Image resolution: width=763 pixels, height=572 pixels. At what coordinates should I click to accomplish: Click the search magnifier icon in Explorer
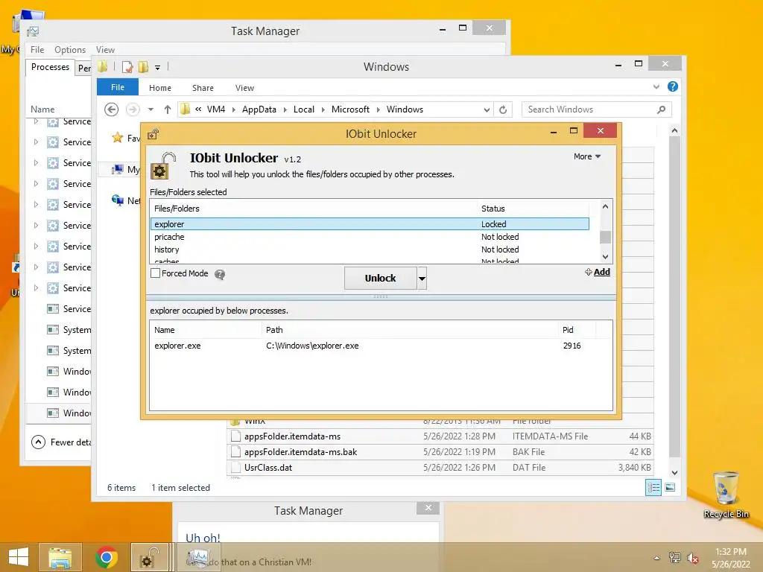click(661, 109)
